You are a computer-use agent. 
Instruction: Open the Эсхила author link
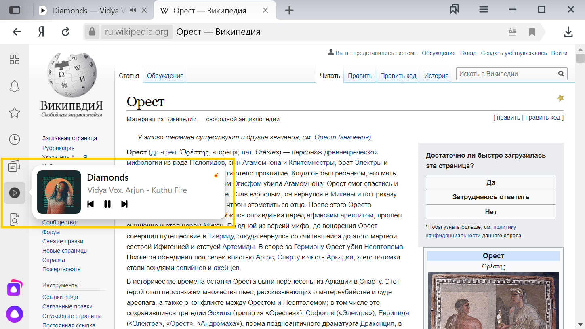(219, 313)
